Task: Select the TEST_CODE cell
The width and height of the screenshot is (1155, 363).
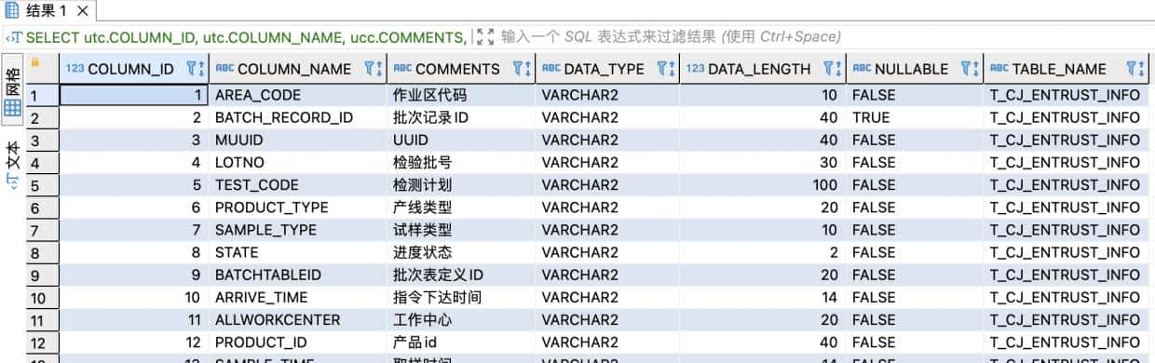Action: (297, 184)
